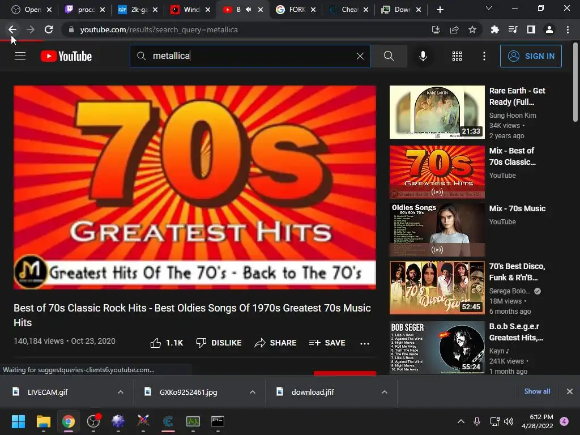Viewport: 580px width, 435px height.
Task: Click the YouTube page vertical scrollbar
Action: coord(575,82)
